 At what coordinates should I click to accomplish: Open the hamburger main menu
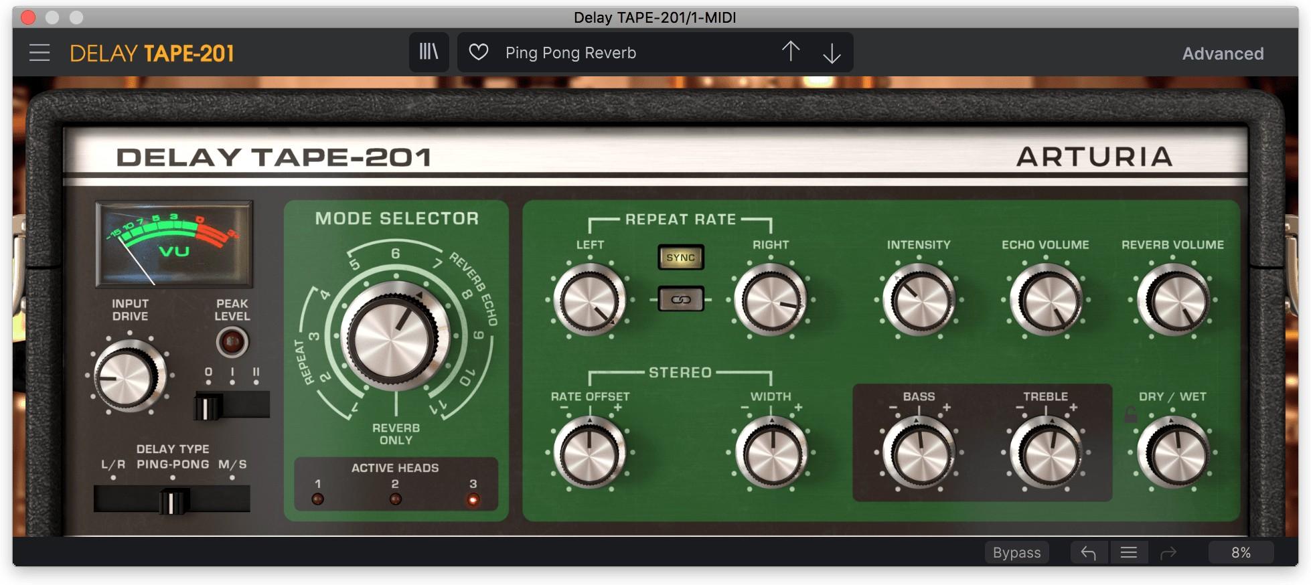pyautogui.click(x=40, y=53)
